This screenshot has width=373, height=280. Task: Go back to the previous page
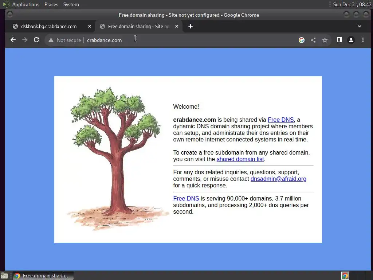pyautogui.click(x=13, y=40)
